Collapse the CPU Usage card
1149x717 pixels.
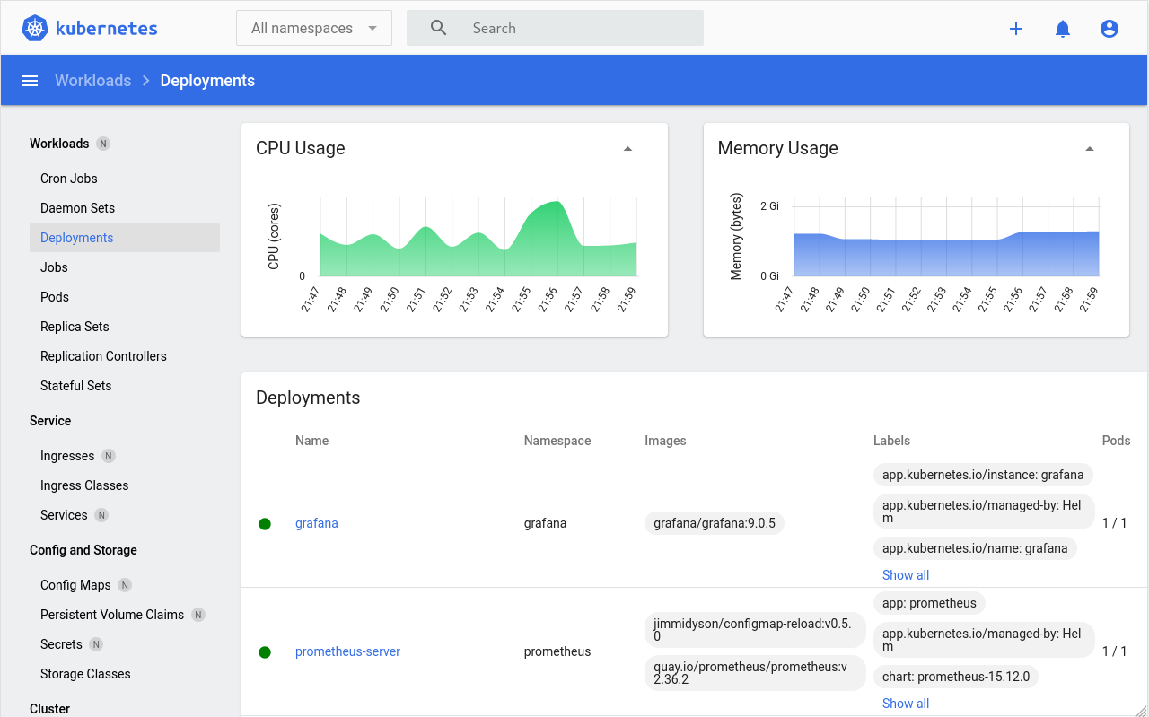(628, 149)
